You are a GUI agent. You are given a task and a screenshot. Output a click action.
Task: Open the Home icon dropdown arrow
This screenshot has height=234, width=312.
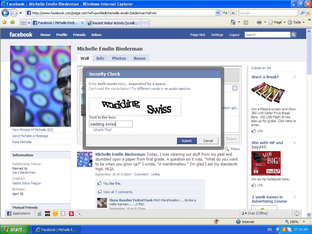239,22
